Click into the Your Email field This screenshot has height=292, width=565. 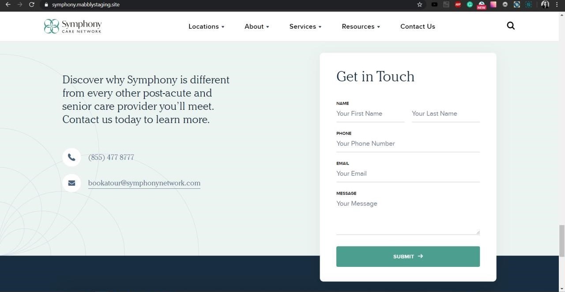408,174
